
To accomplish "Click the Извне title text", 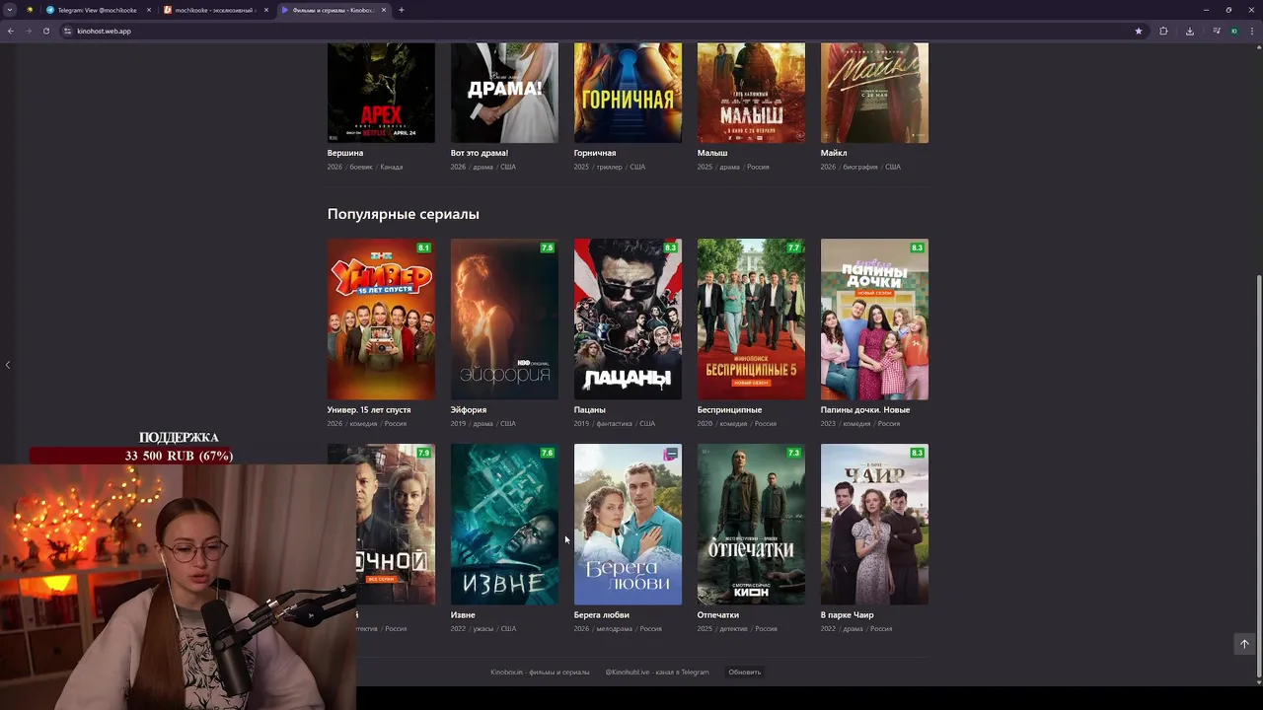I will (463, 614).
